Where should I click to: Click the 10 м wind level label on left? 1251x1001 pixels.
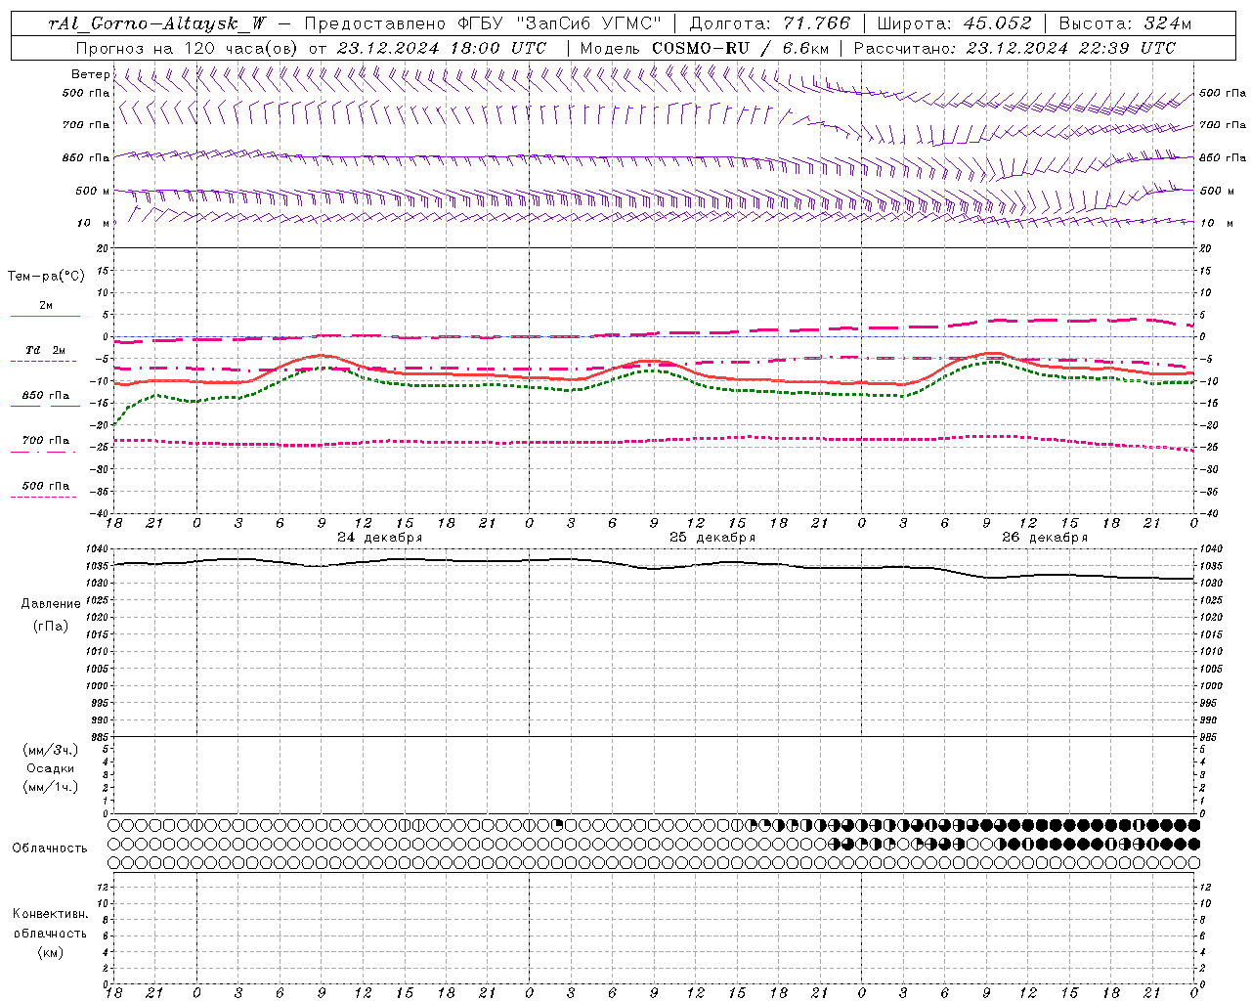[94, 223]
